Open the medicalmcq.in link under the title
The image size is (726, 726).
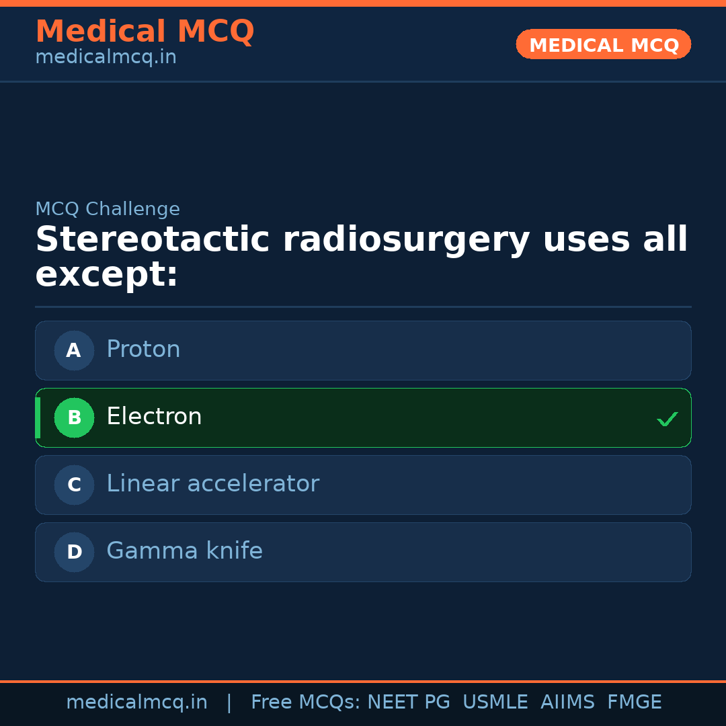[x=106, y=57]
